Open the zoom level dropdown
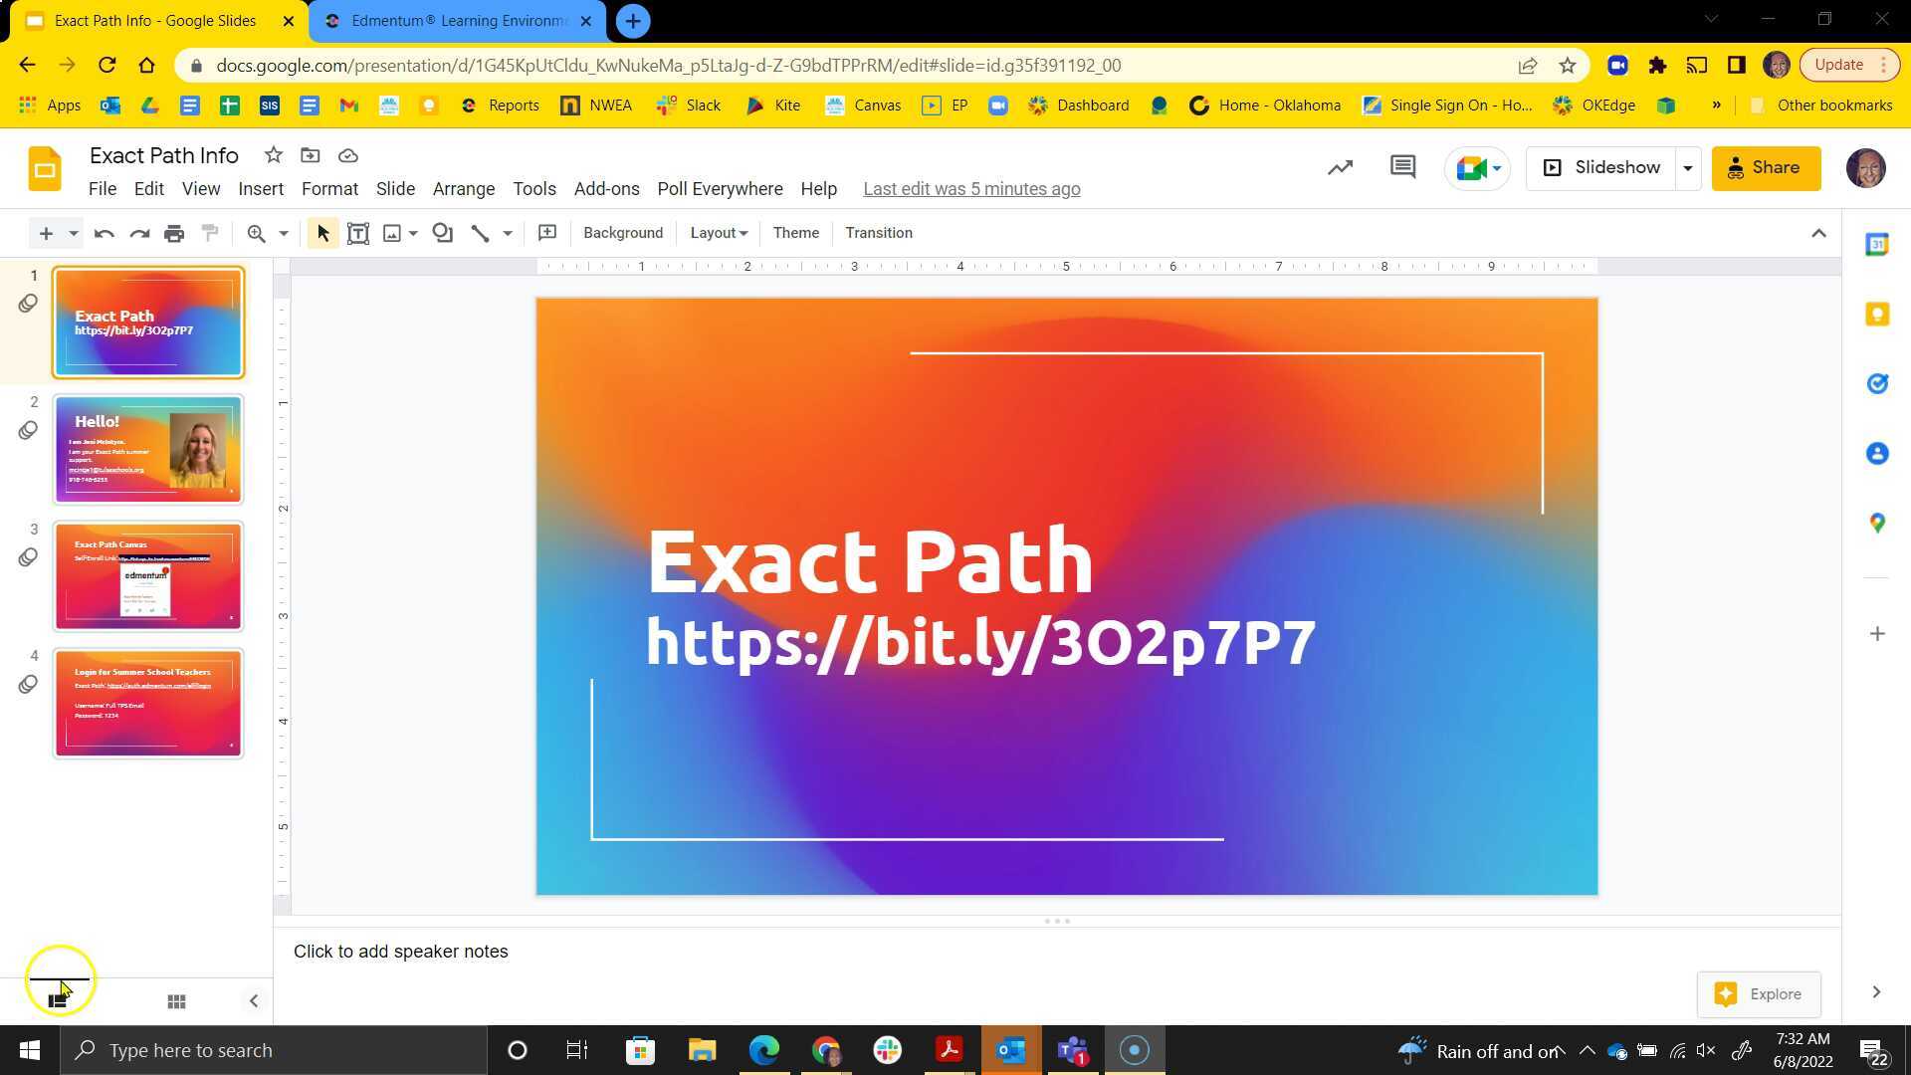The width and height of the screenshot is (1911, 1075). point(282,233)
